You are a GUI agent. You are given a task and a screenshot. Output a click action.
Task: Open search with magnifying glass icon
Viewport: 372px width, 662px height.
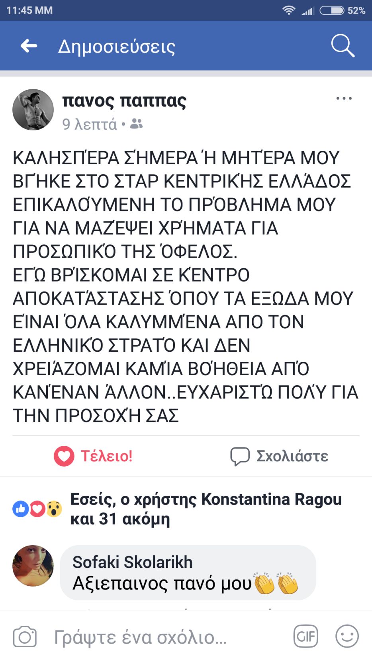343,46
